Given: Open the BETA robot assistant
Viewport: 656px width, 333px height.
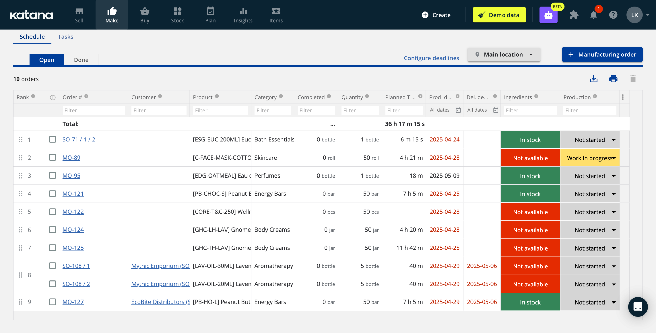Looking at the screenshot, I should pyautogui.click(x=548, y=15).
